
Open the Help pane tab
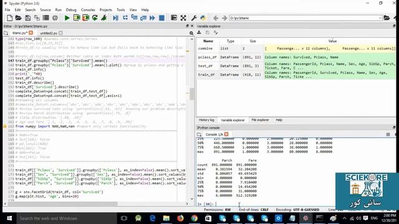click(x=279, y=120)
